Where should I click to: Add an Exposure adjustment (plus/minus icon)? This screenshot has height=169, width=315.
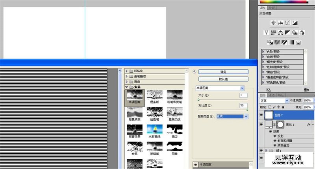(x=295, y=23)
